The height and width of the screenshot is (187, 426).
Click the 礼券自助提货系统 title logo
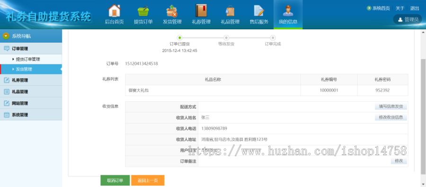tap(48, 17)
